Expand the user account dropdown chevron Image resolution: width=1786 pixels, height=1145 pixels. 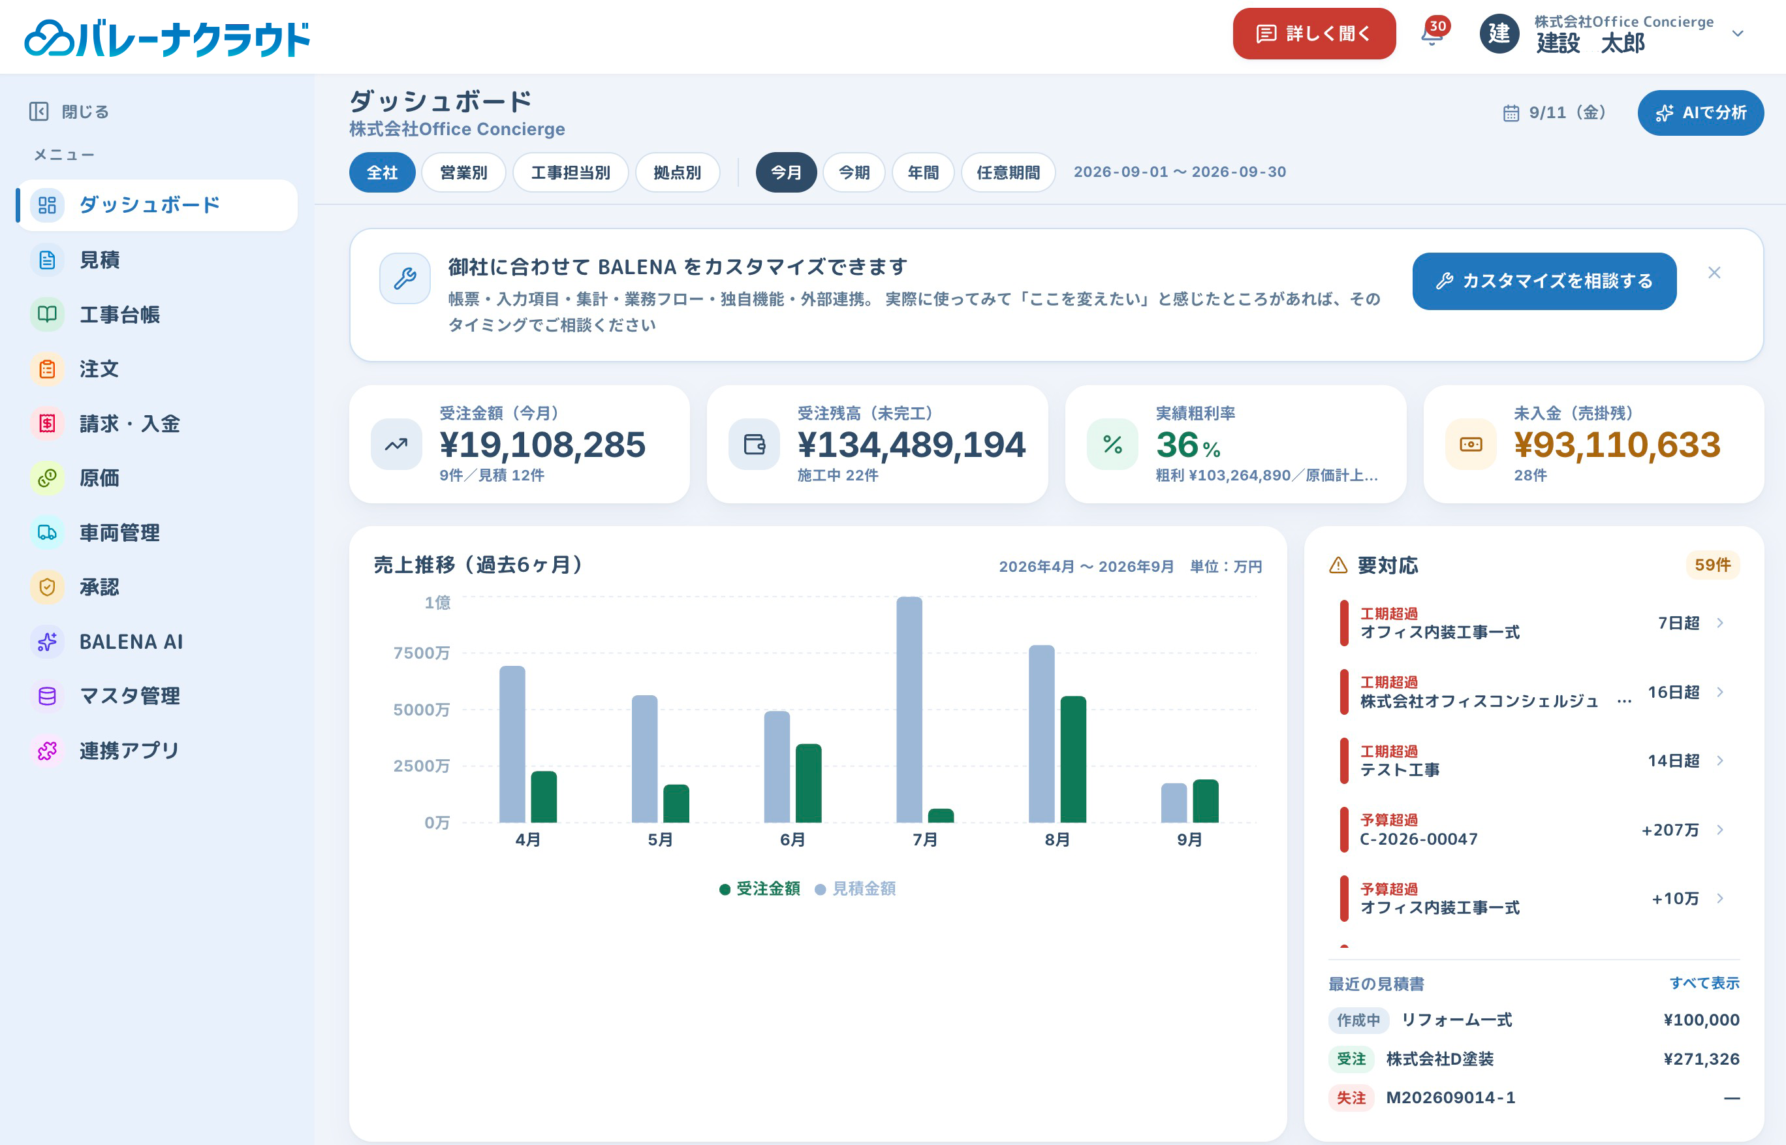click(1738, 33)
